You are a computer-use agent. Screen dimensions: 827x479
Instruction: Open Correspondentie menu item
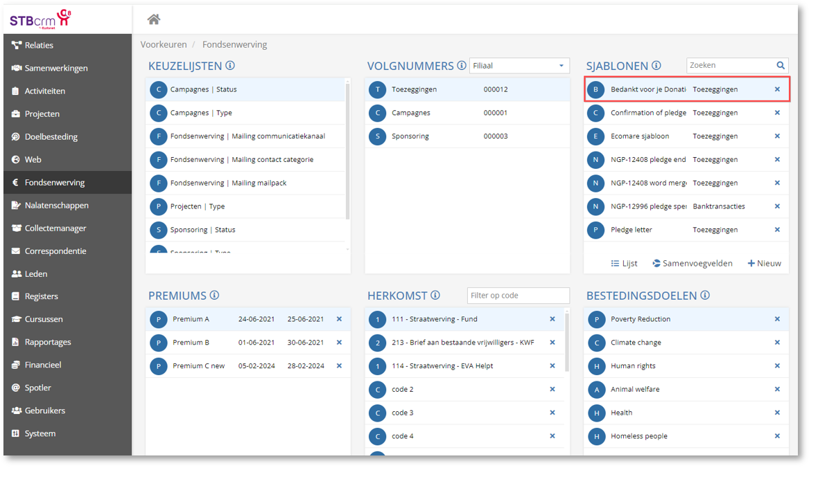pos(67,251)
